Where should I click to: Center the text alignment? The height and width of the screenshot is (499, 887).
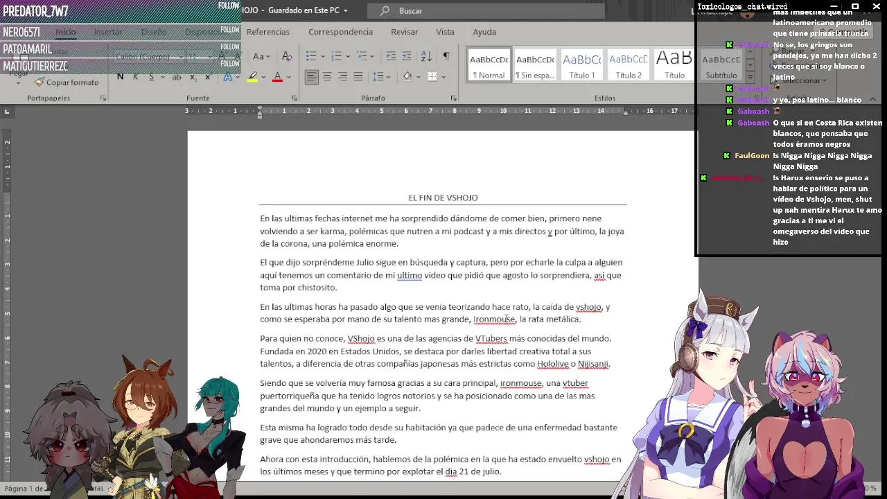click(327, 76)
